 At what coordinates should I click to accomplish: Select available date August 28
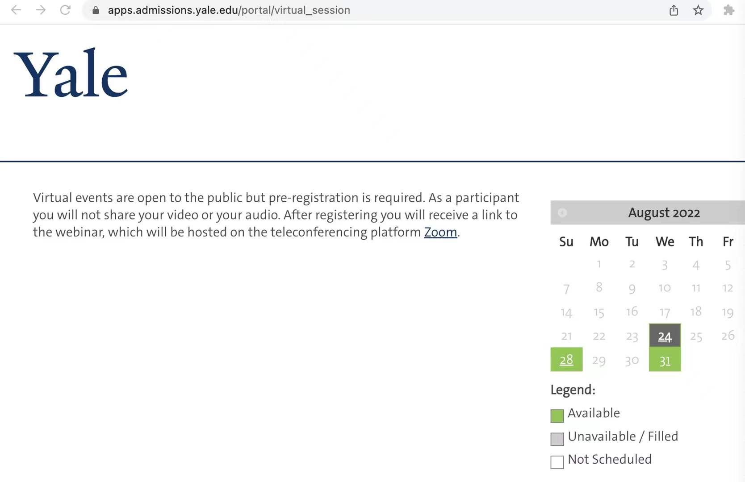566,360
